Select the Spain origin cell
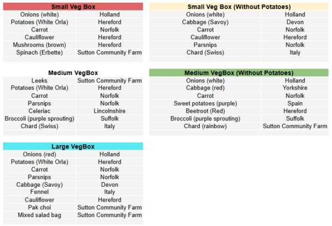This screenshot has height=226, width=332. click(x=295, y=103)
